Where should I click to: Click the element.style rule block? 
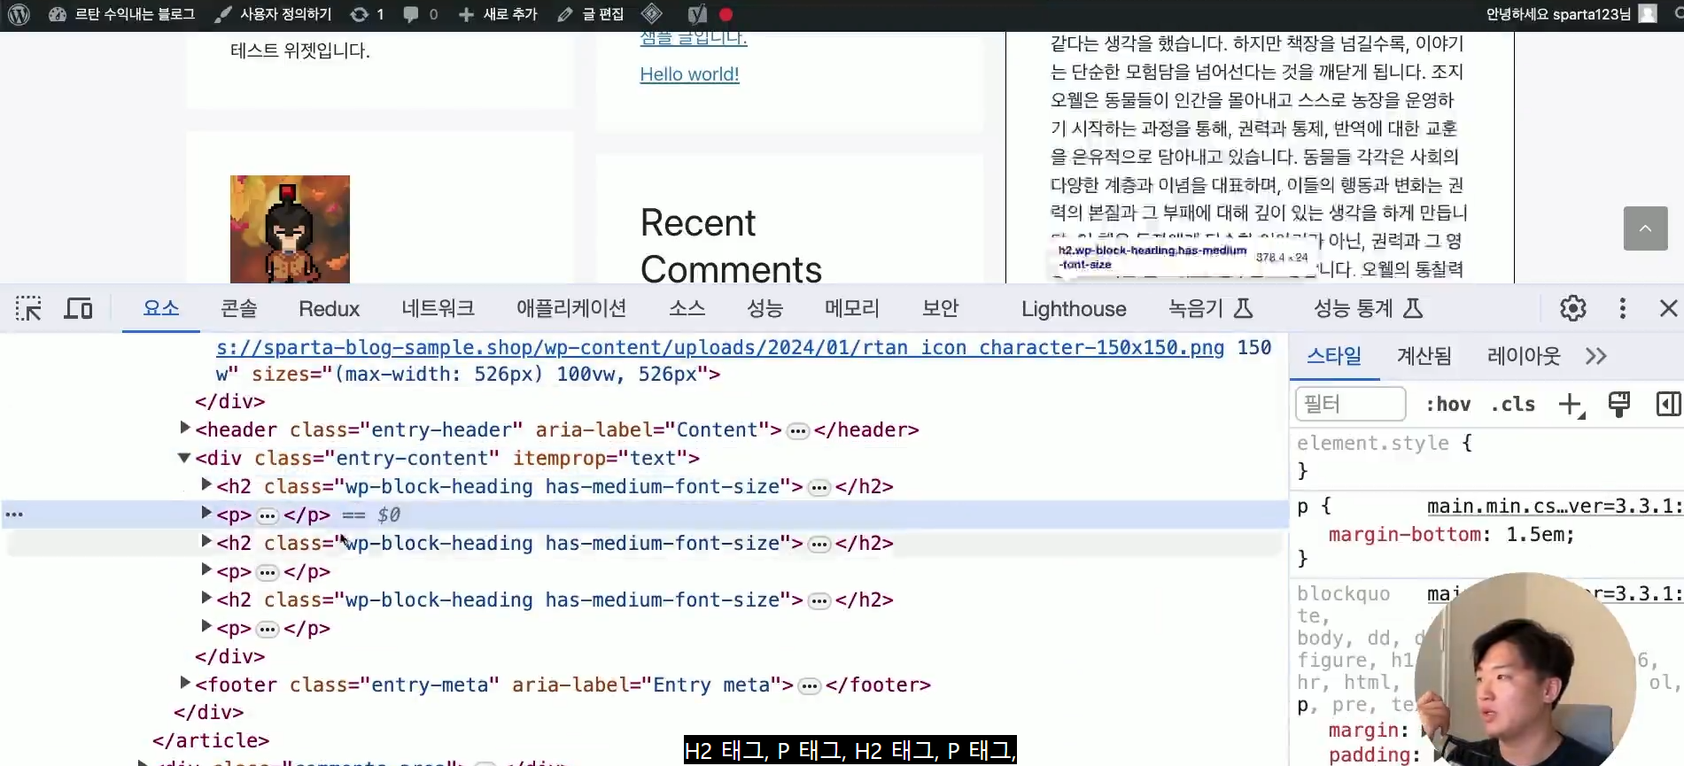coord(1486,457)
